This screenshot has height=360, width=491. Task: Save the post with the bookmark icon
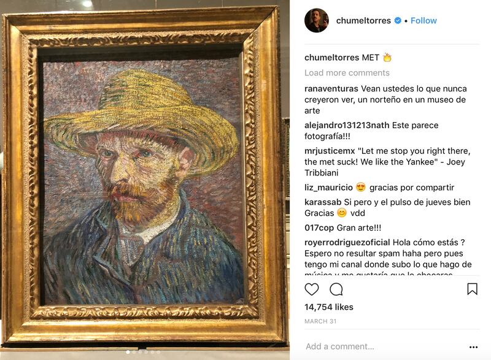pos(472,289)
